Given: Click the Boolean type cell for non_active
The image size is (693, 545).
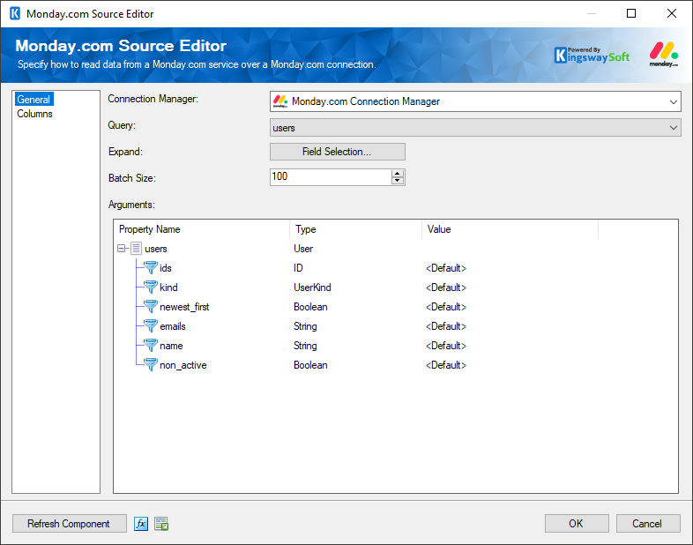Looking at the screenshot, I should tap(310, 365).
